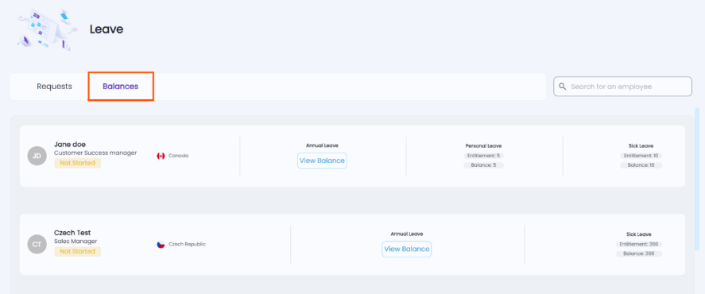Viewport: 705px width, 294px height.
Task: Click the Sales Manager job title
Action: [x=76, y=242]
